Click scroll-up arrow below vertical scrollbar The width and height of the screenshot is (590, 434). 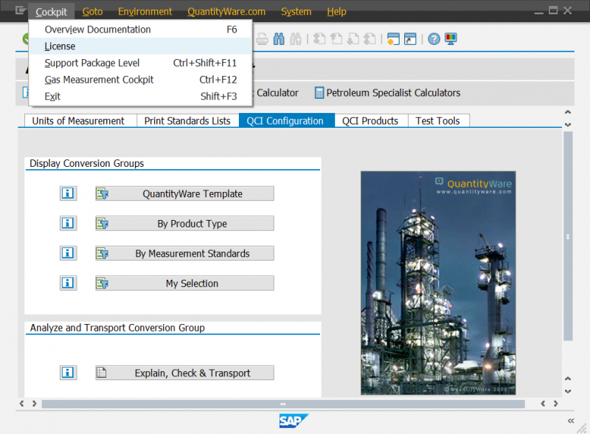pos(568,379)
